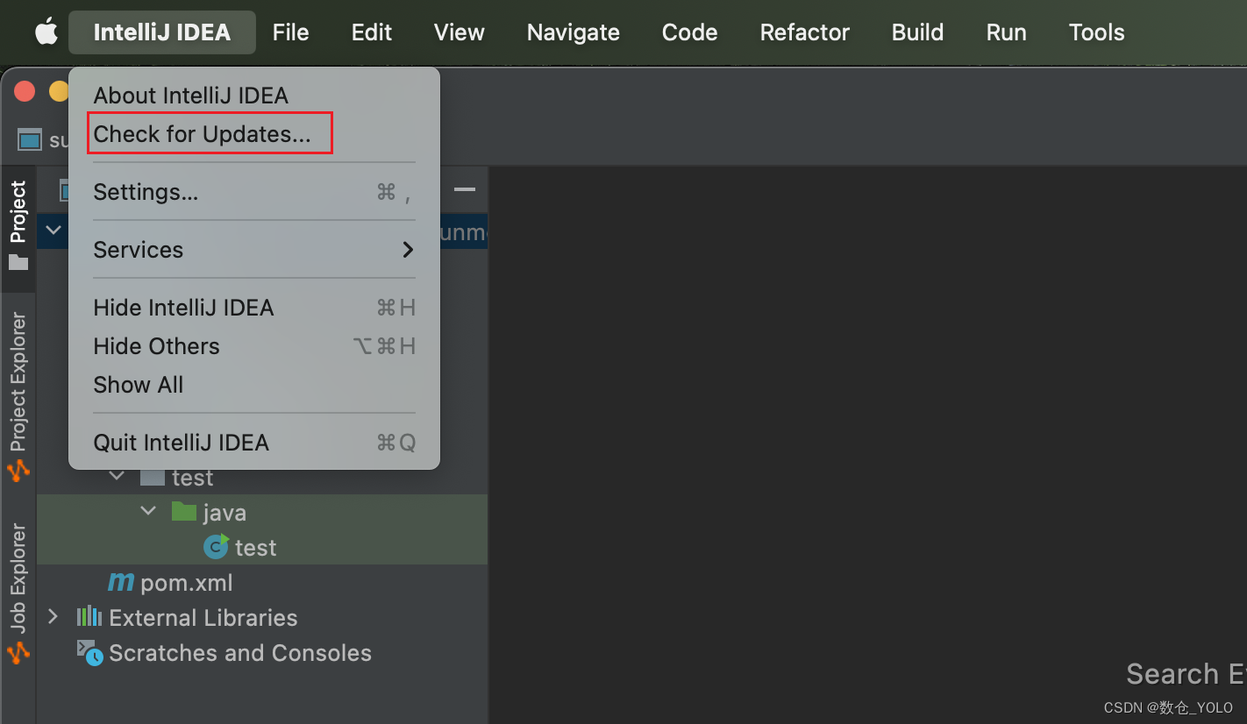Screen dimensions: 1247x724
Task: Open the Edit menu
Action: (x=372, y=32)
